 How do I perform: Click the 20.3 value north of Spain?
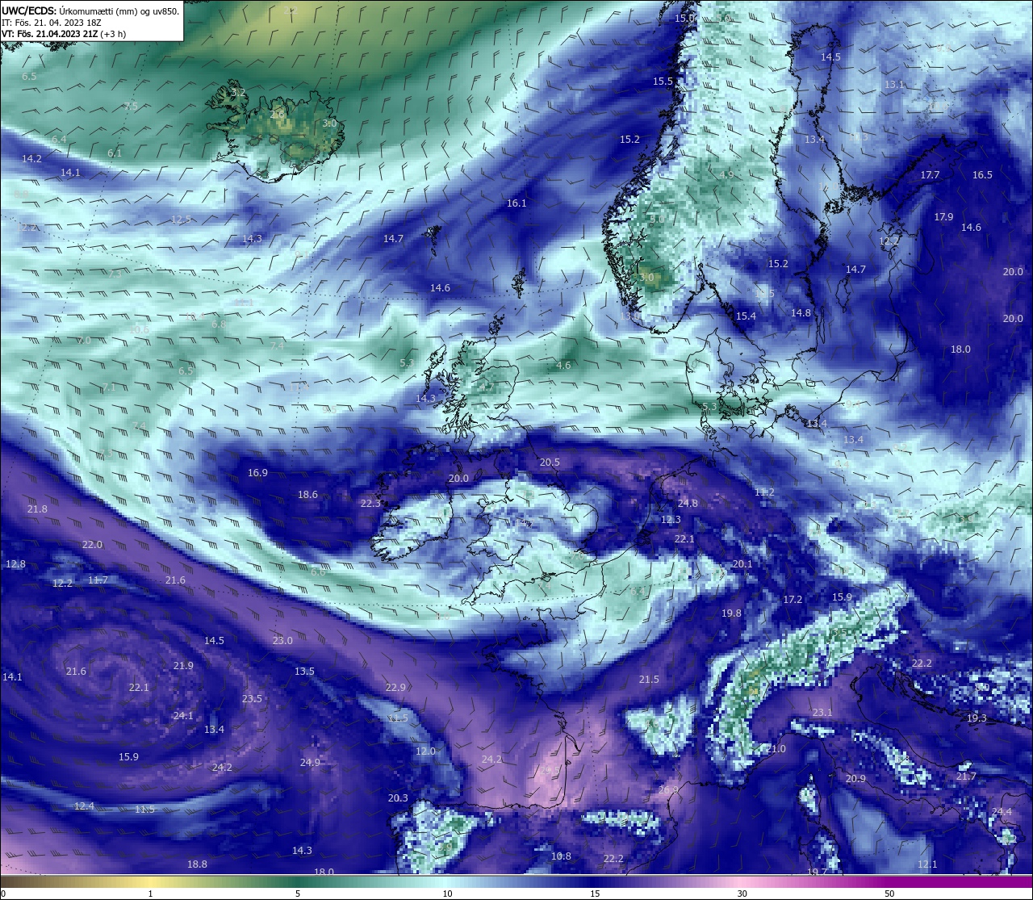click(x=398, y=798)
